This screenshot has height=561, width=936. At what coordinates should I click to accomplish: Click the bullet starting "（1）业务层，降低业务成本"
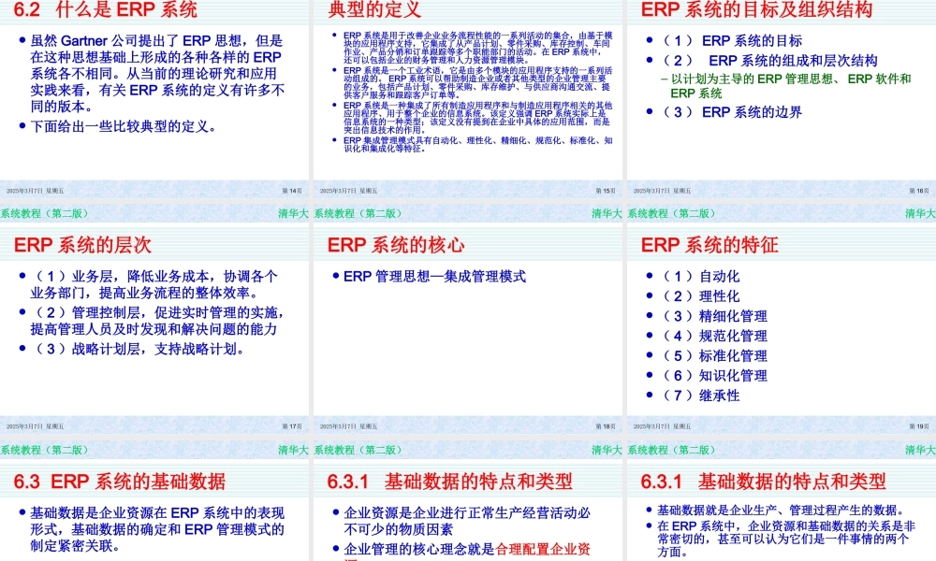pyautogui.click(x=154, y=284)
